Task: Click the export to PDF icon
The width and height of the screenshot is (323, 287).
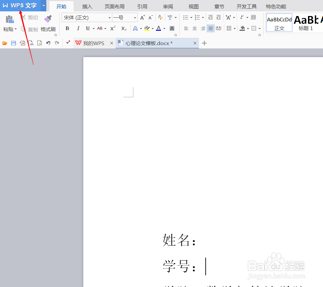Action: tap(22, 43)
